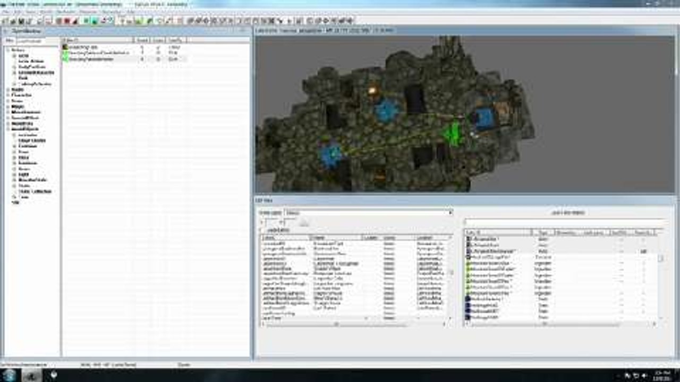Open the World menu

tap(46, 12)
